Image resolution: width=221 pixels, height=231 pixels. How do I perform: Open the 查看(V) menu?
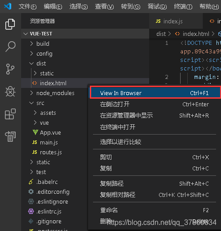[104, 7]
